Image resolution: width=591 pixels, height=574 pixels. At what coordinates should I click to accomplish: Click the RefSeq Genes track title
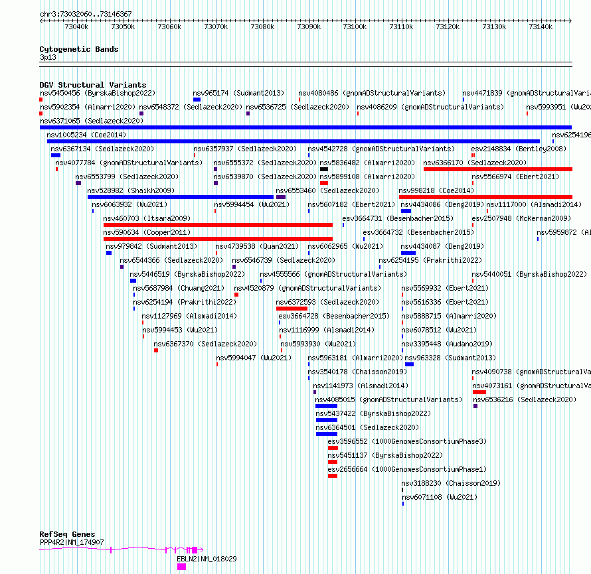pos(67,534)
